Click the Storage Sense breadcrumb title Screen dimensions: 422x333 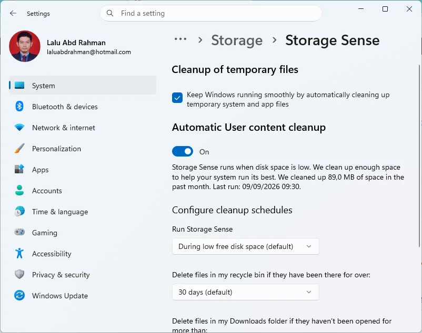click(333, 40)
